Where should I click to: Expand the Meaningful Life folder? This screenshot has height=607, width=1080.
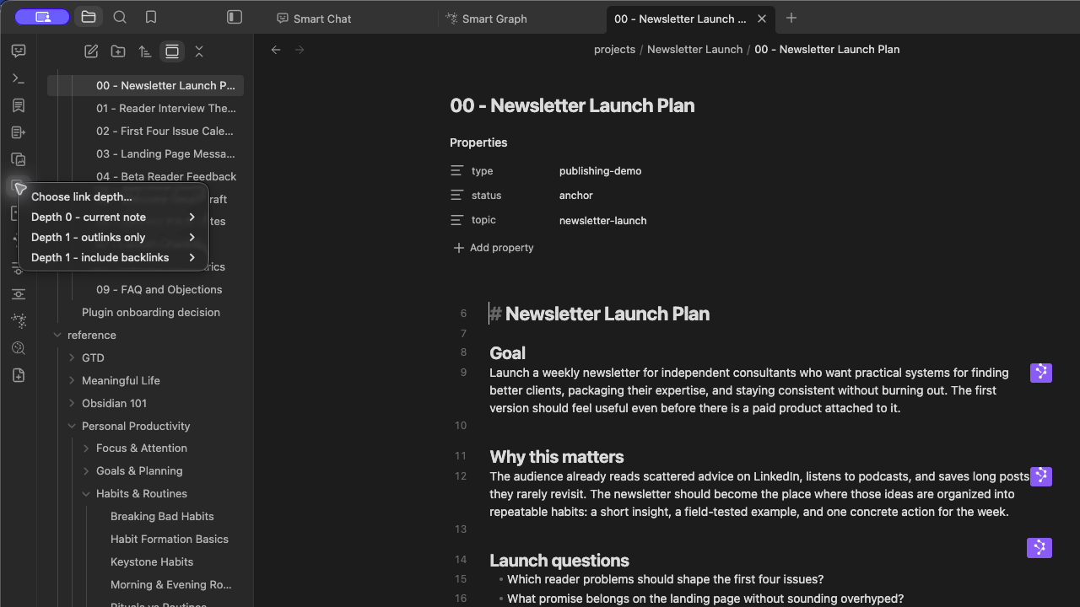point(72,380)
